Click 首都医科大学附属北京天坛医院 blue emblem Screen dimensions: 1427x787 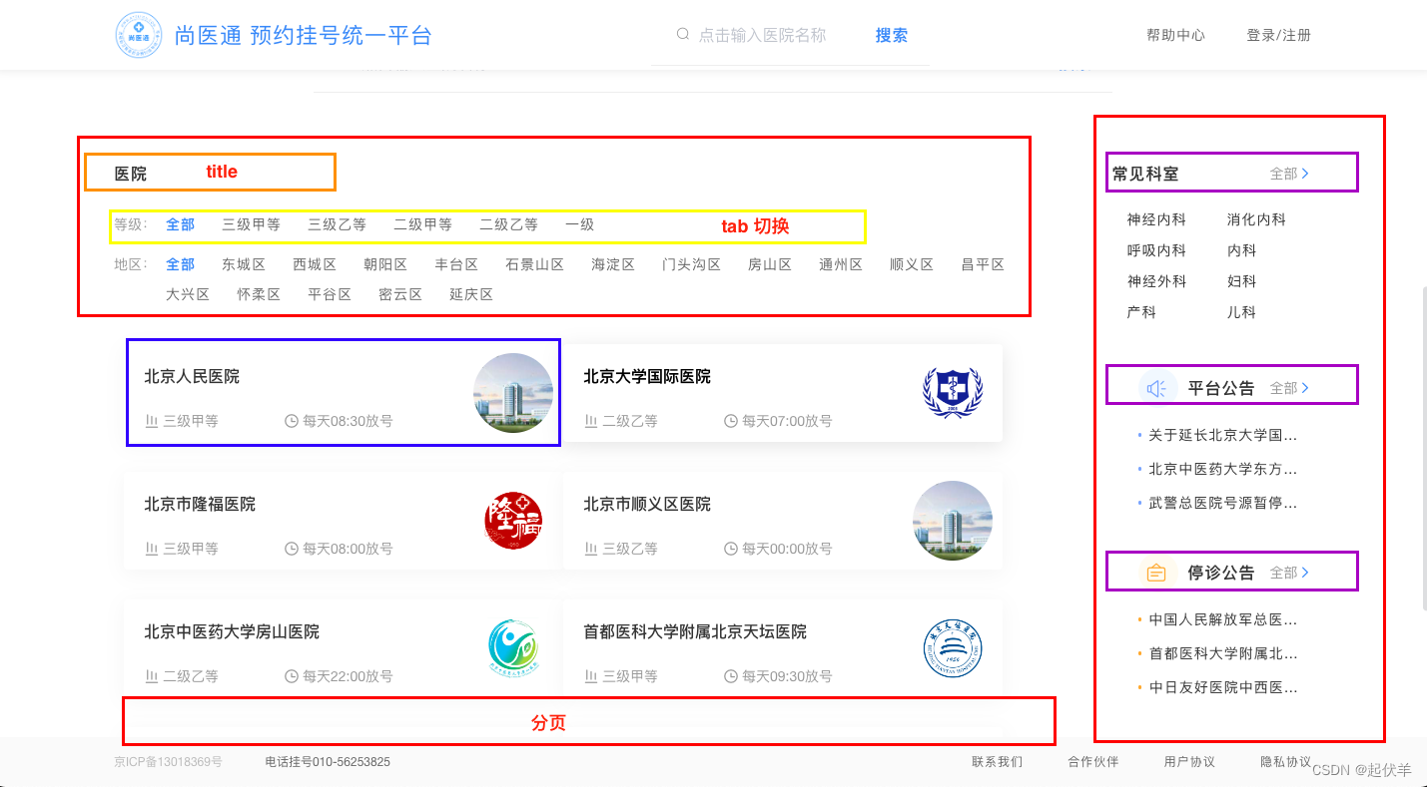953,648
